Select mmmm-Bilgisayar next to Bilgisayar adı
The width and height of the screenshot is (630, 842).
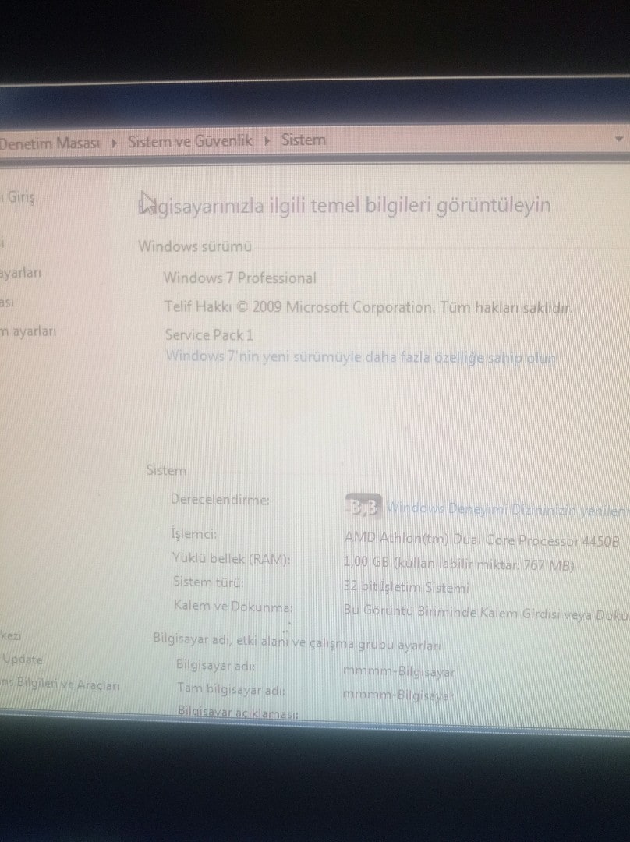click(x=399, y=672)
